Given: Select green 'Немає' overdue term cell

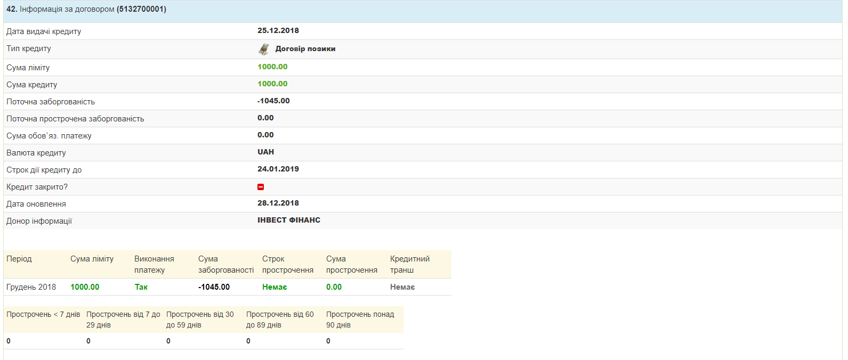Looking at the screenshot, I should click(x=274, y=287).
